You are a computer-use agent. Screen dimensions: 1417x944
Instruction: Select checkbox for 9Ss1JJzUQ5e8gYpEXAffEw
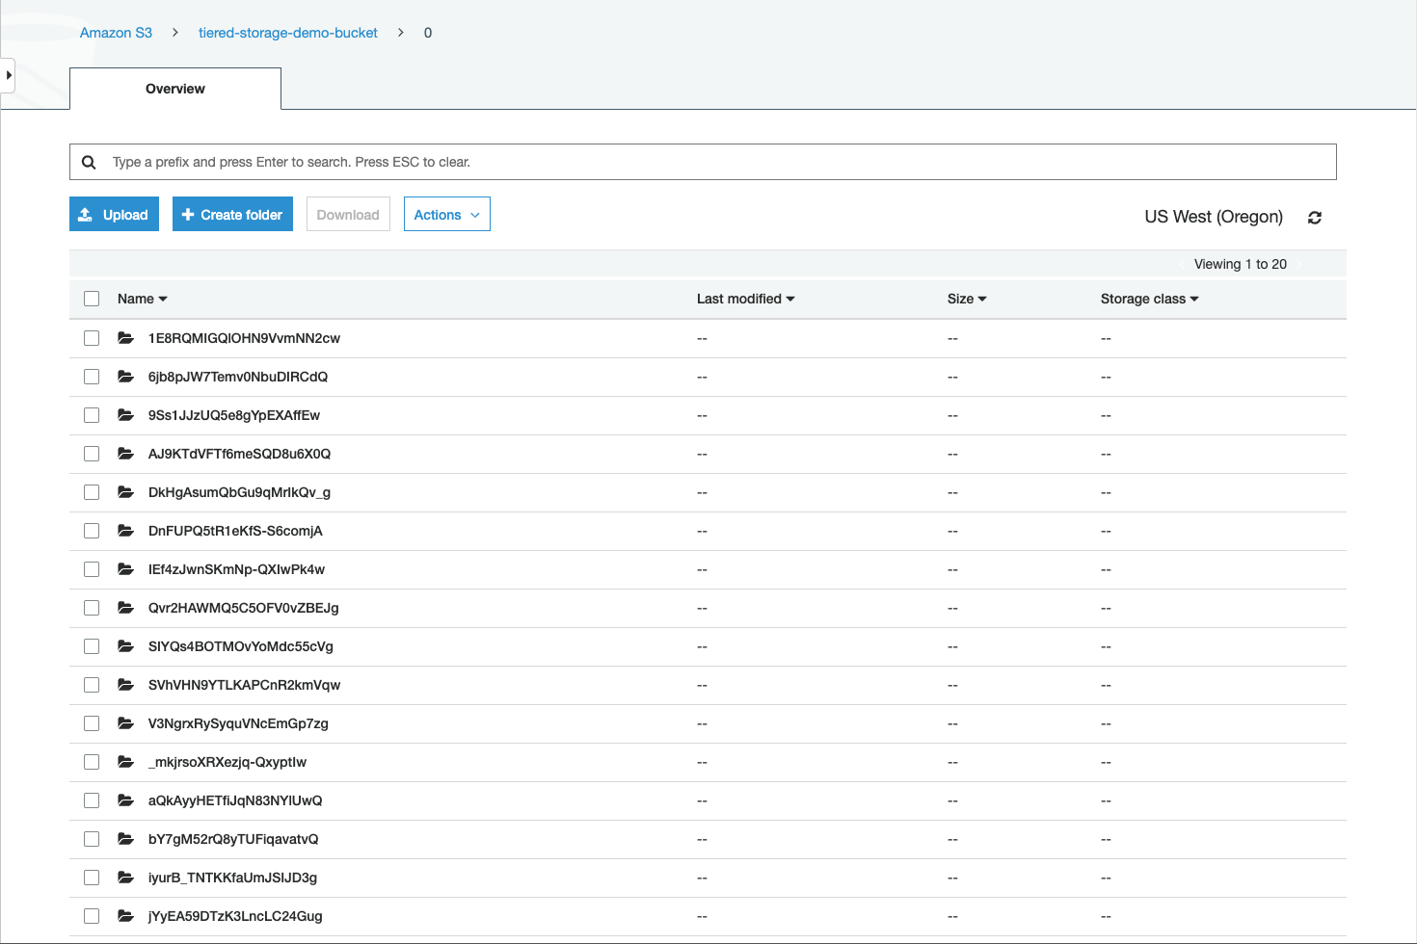coord(92,415)
